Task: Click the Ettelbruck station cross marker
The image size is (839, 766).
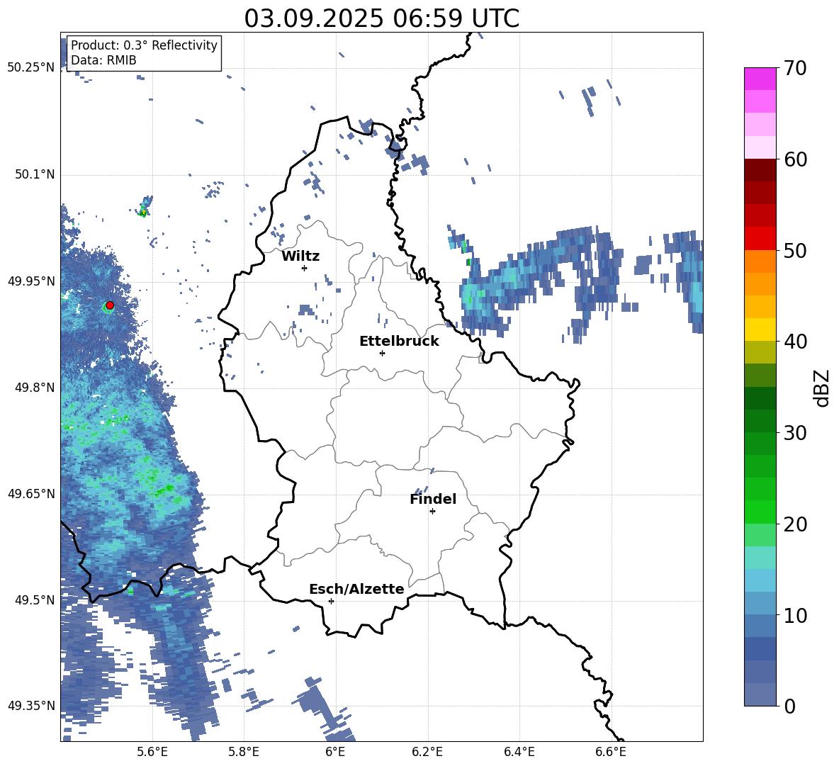Action: pos(382,353)
